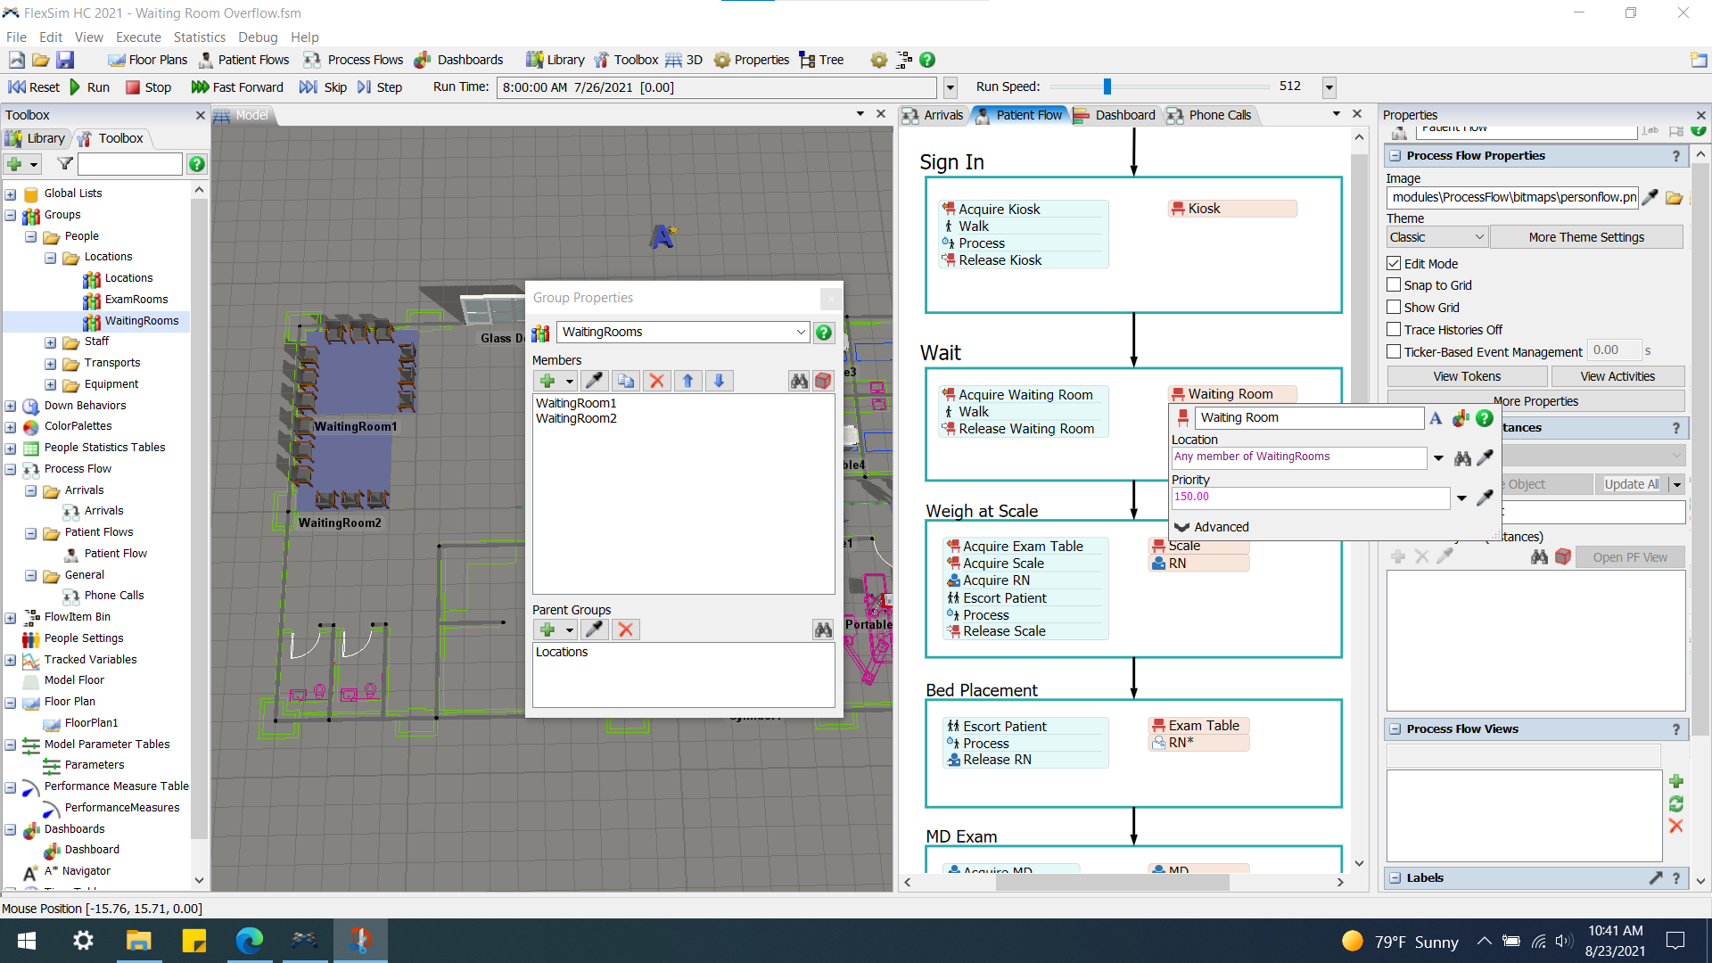1712x963 pixels.
Task: Toggle the Show Grid checkbox
Action: (x=1394, y=307)
